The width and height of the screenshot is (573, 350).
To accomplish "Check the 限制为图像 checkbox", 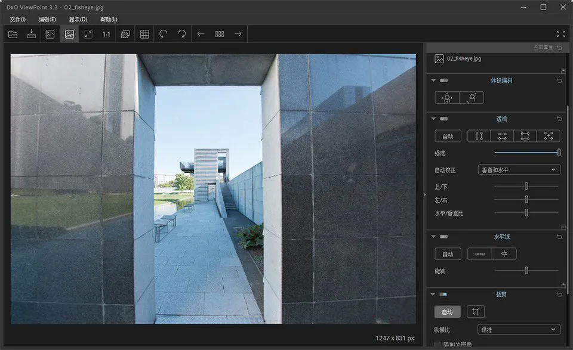I will click(x=438, y=345).
